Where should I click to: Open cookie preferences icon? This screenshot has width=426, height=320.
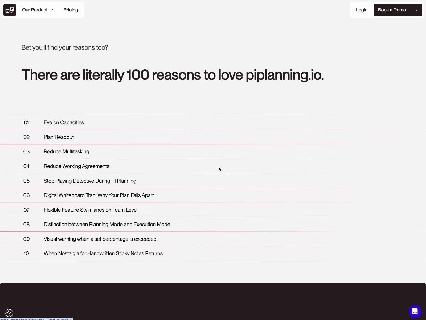9,313
